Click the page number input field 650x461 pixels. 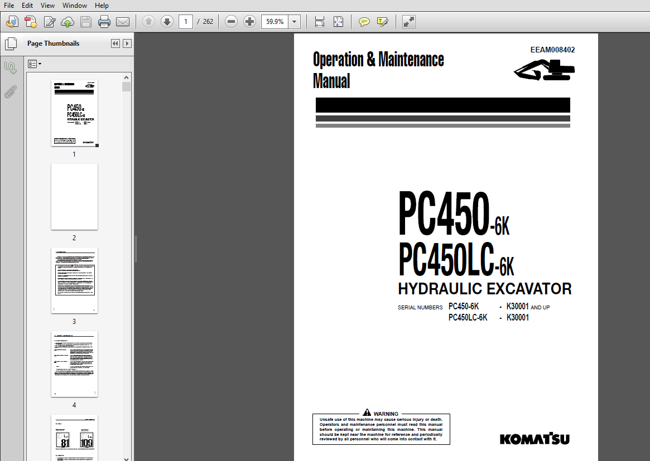(186, 22)
